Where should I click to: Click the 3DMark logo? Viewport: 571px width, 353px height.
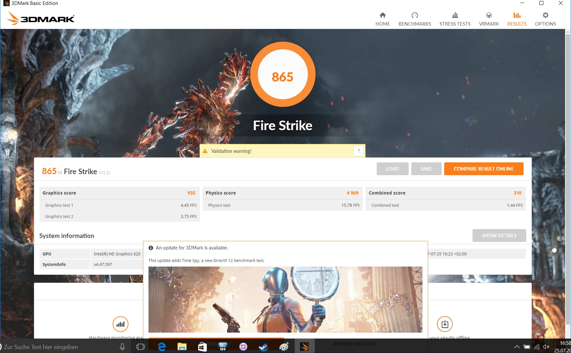[x=41, y=18]
